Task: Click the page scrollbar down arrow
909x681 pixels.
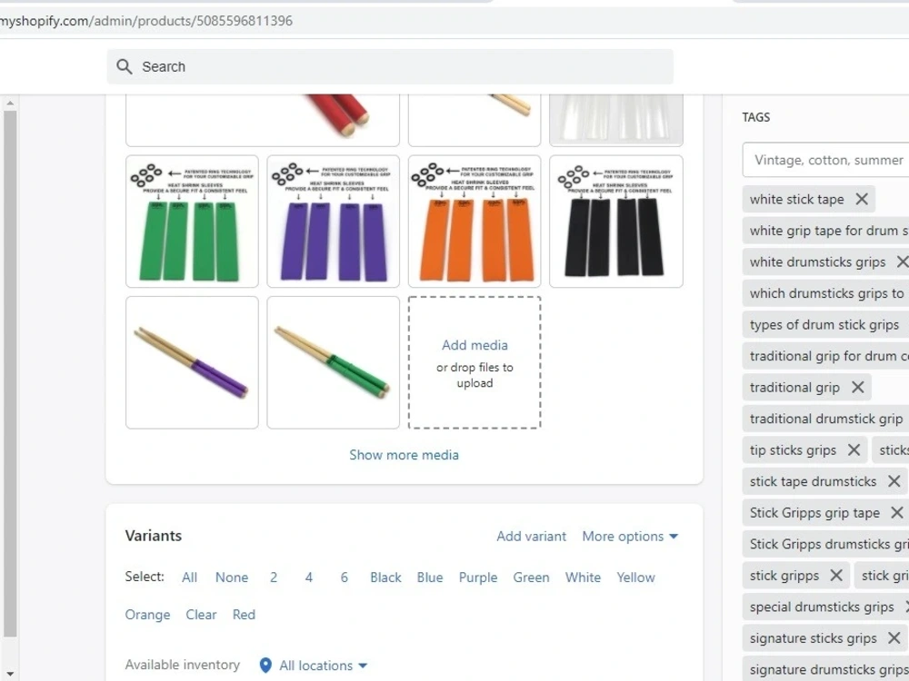Action: [10, 674]
